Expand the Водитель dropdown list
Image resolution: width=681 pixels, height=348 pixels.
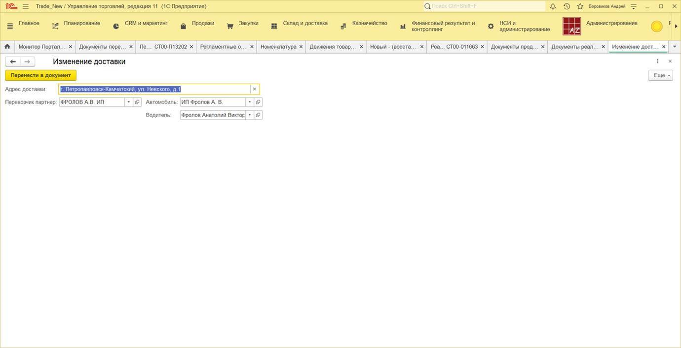click(x=250, y=115)
